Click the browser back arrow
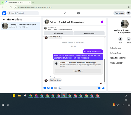 3,7
